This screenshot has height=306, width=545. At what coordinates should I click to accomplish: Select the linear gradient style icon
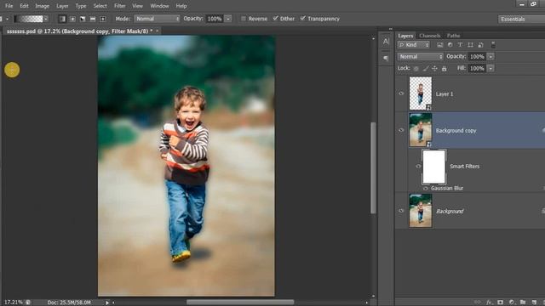pyautogui.click(x=62, y=19)
